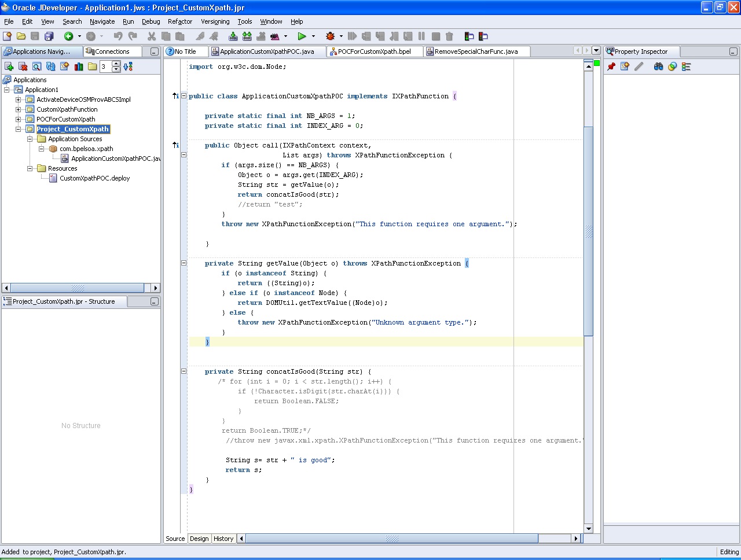
Task: Collapse the concatIsGood method code fold
Action: click(184, 371)
